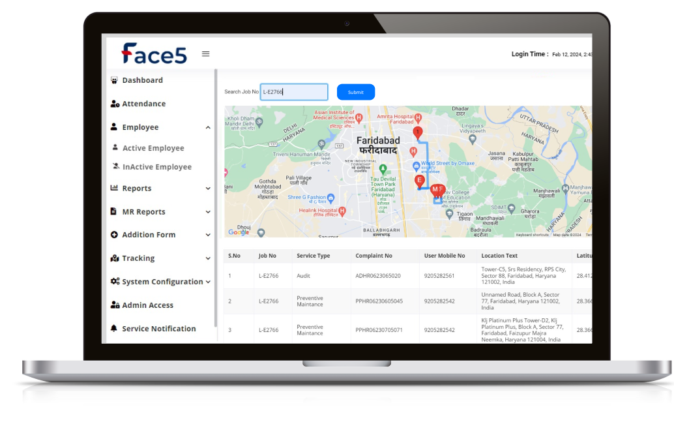The height and width of the screenshot is (424, 674).
Task: Expand the Reports menu chevron
Action: click(208, 189)
